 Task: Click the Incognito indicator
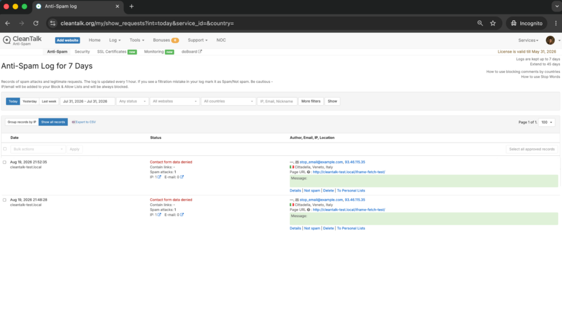tap(526, 23)
